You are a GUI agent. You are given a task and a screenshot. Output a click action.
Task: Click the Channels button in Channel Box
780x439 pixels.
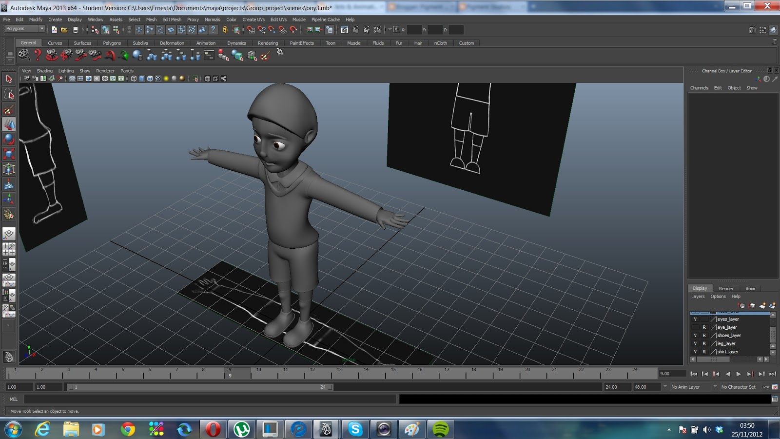[x=699, y=88]
